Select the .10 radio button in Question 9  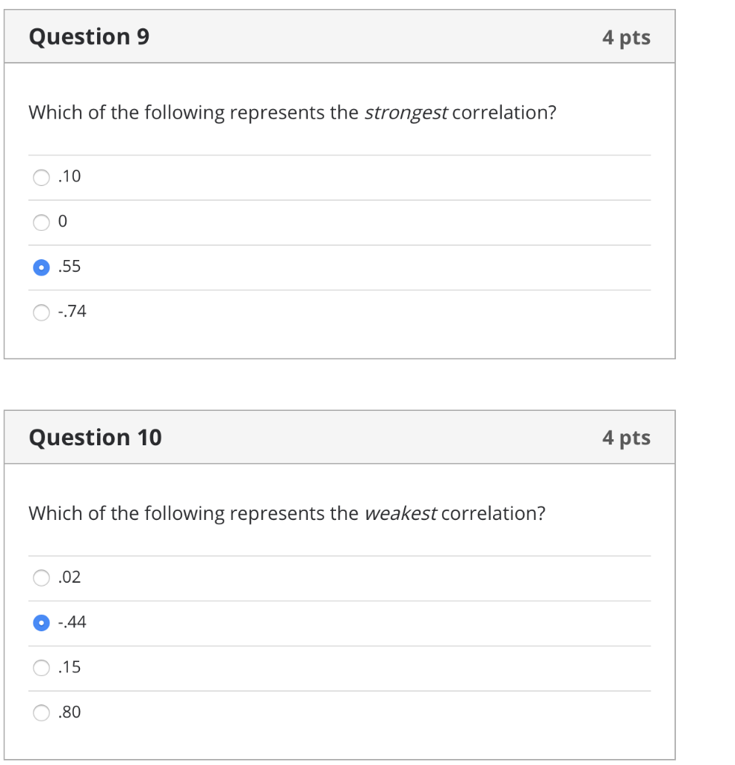(41, 178)
